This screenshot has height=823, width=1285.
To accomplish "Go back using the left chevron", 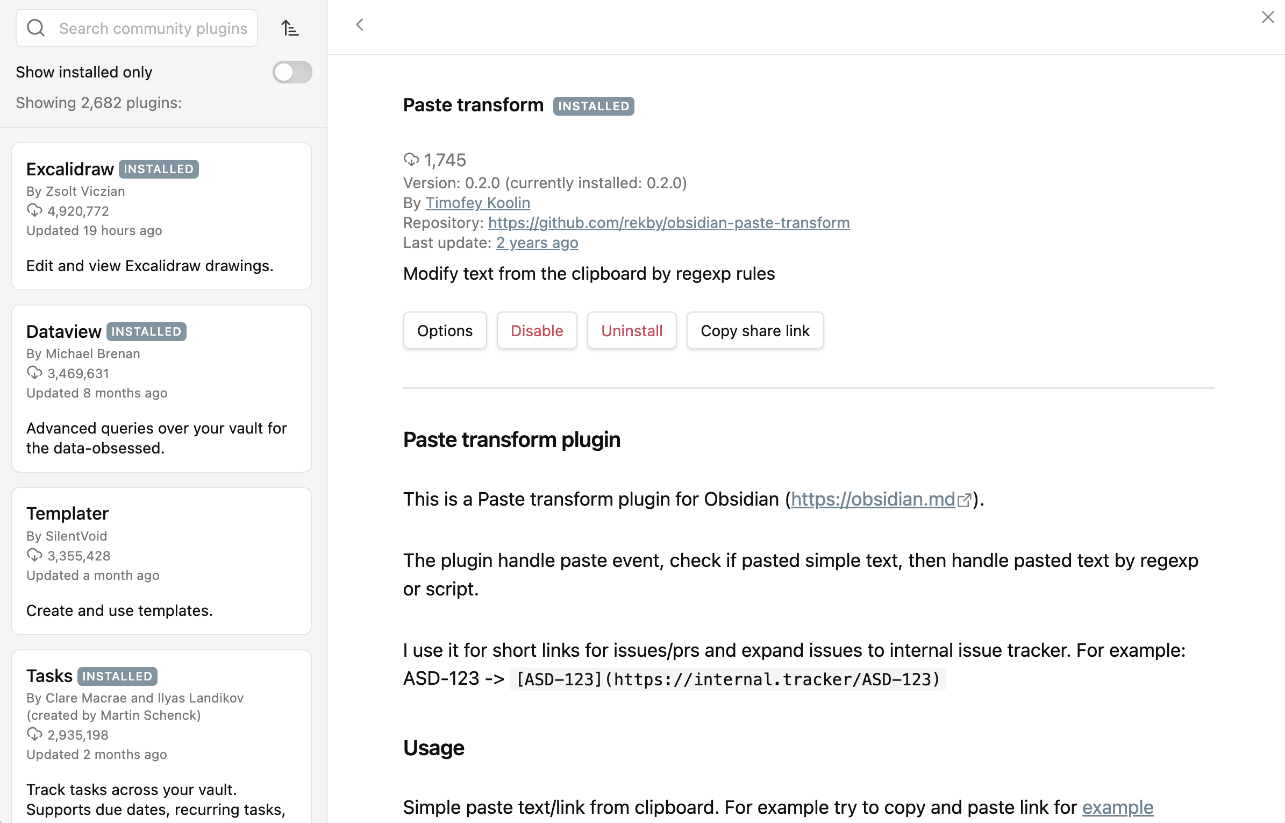I will 360,25.
